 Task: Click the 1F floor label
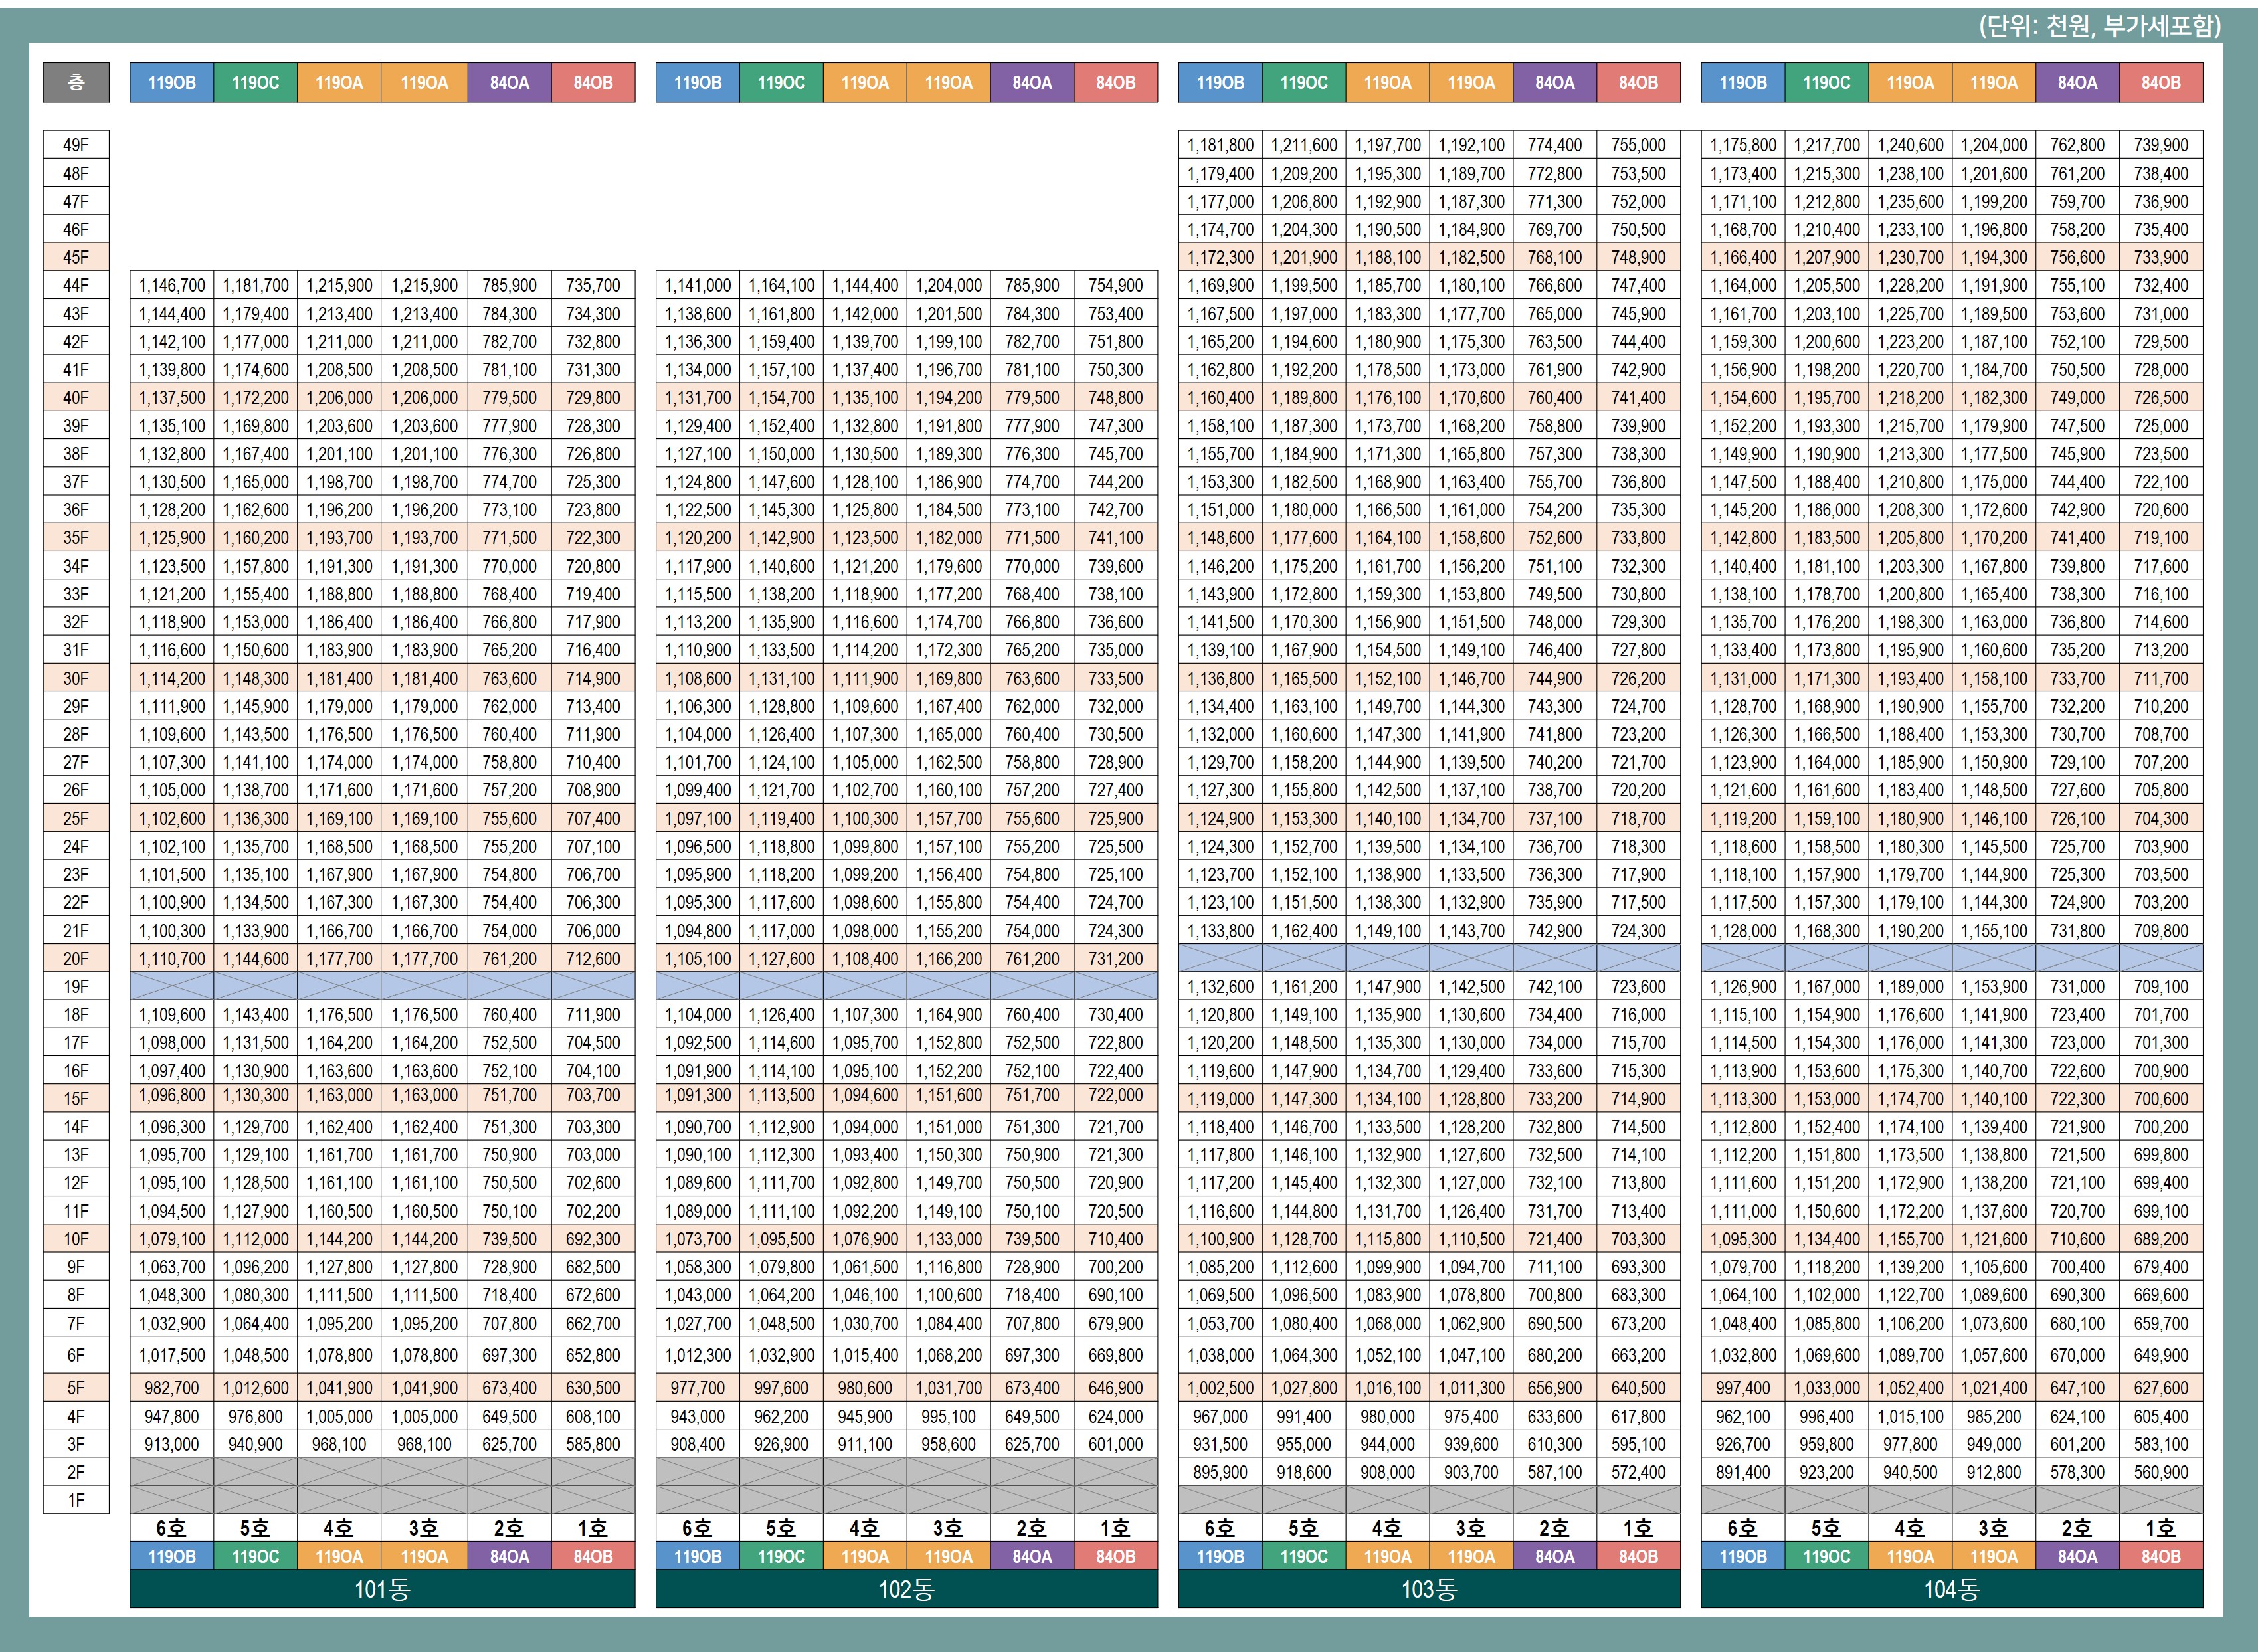76,1500
